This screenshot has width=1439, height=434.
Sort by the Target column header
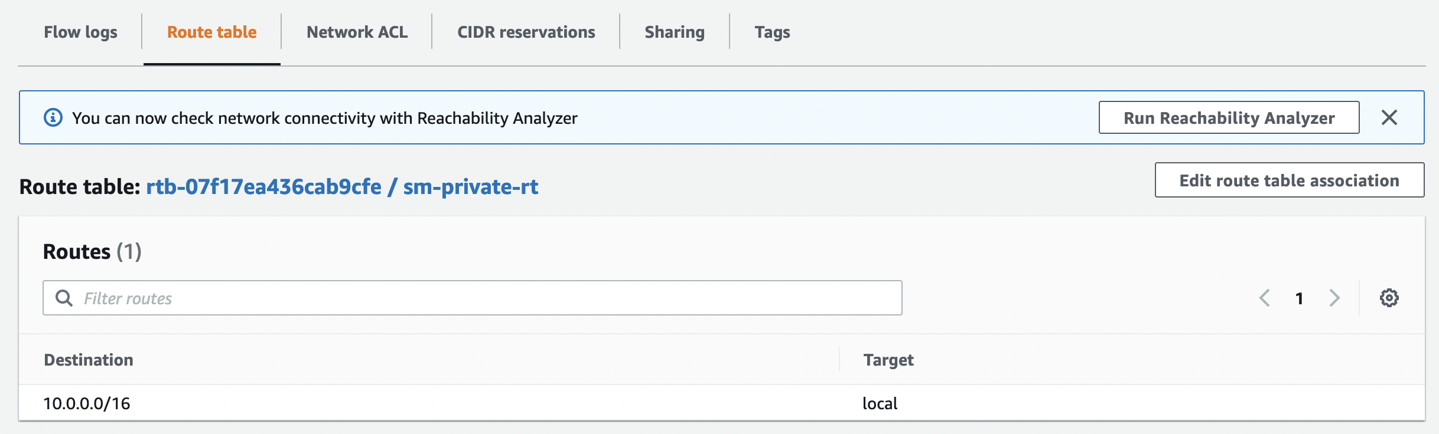pos(888,360)
